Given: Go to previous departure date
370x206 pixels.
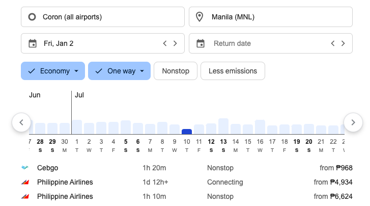Looking at the screenshot, I should click(165, 43).
